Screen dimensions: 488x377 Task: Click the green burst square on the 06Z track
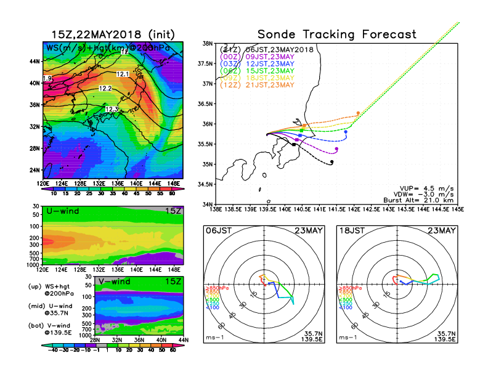coord(301,131)
